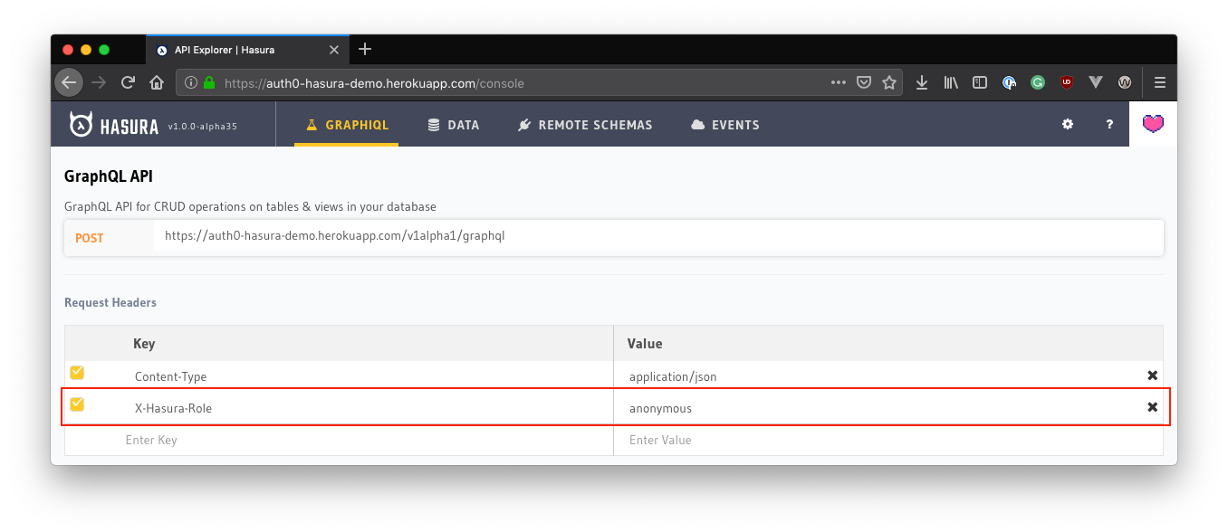Screen dimensions: 1228x532
Task: Close the API Explorer | Hasura tab
Action: point(333,50)
